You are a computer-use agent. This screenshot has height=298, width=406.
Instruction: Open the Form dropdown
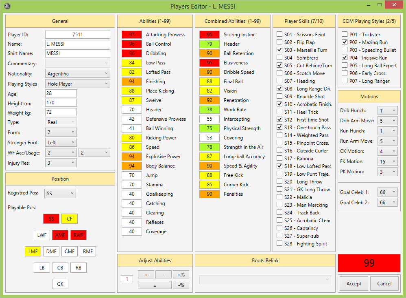click(61, 132)
